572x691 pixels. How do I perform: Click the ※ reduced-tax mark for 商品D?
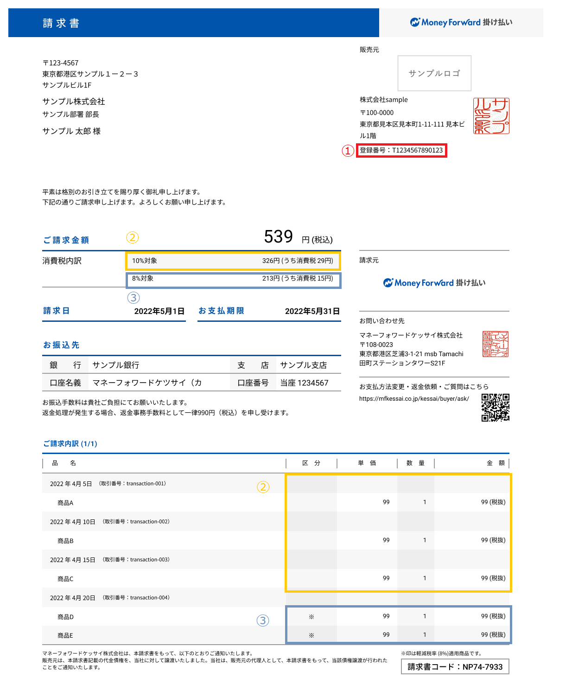(311, 617)
